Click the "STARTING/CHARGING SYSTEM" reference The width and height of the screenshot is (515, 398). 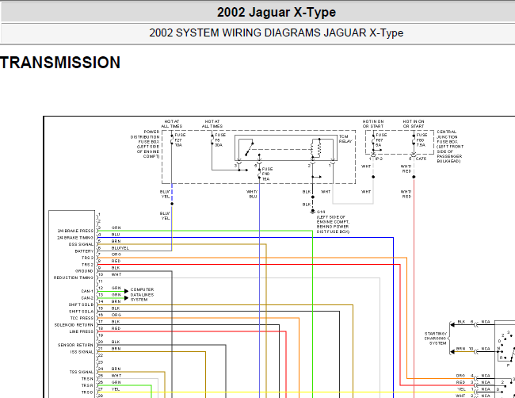[436, 339]
